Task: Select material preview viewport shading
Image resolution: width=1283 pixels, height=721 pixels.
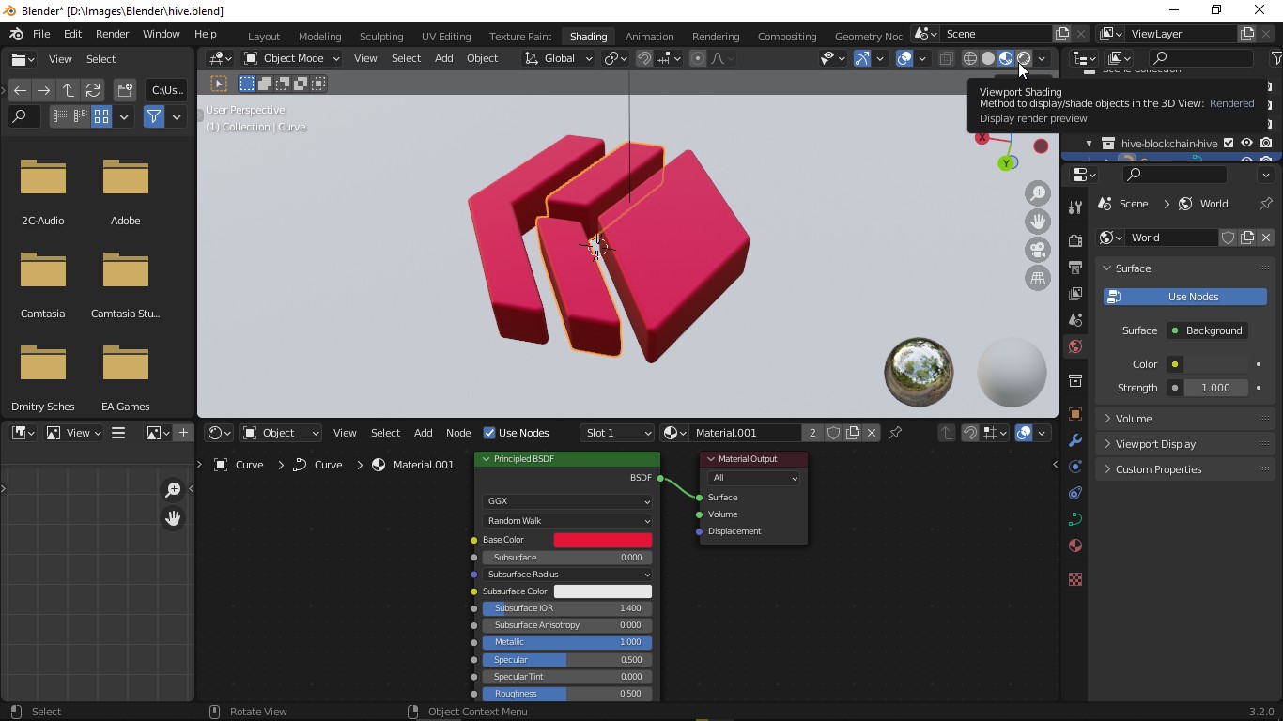Action: (1006, 58)
